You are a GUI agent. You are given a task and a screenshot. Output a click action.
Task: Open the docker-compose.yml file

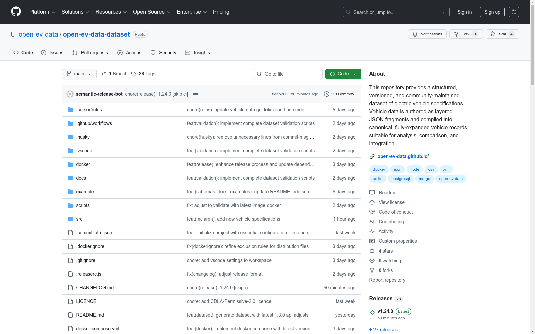(x=98, y=329)
